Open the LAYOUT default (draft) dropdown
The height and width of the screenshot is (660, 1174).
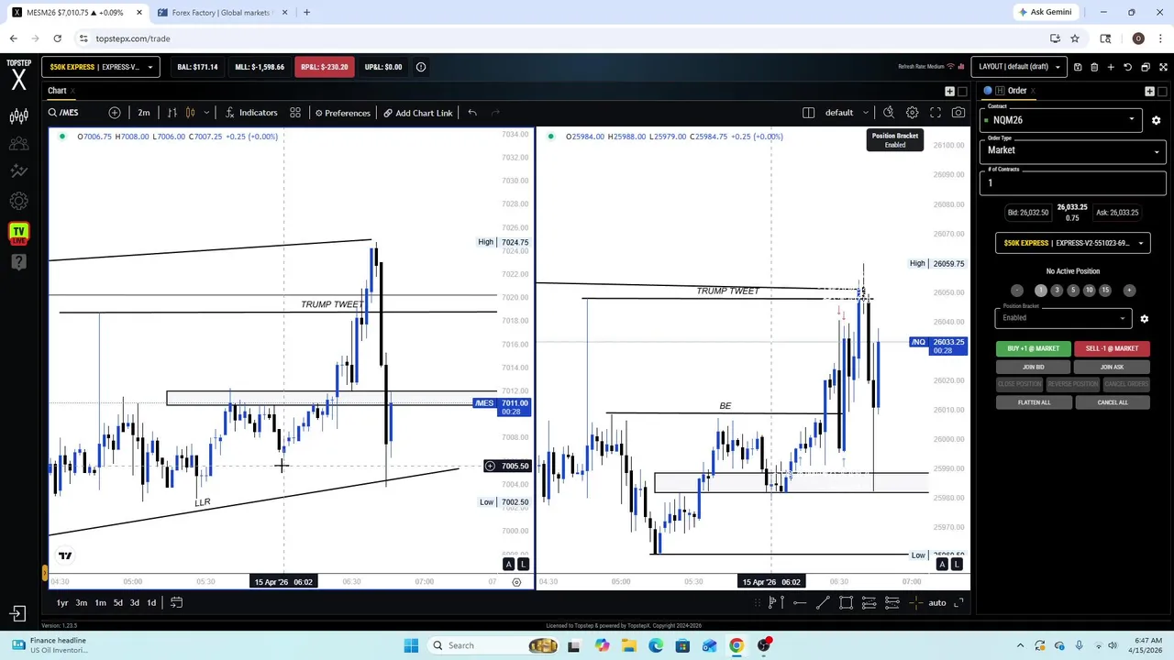1019,67
